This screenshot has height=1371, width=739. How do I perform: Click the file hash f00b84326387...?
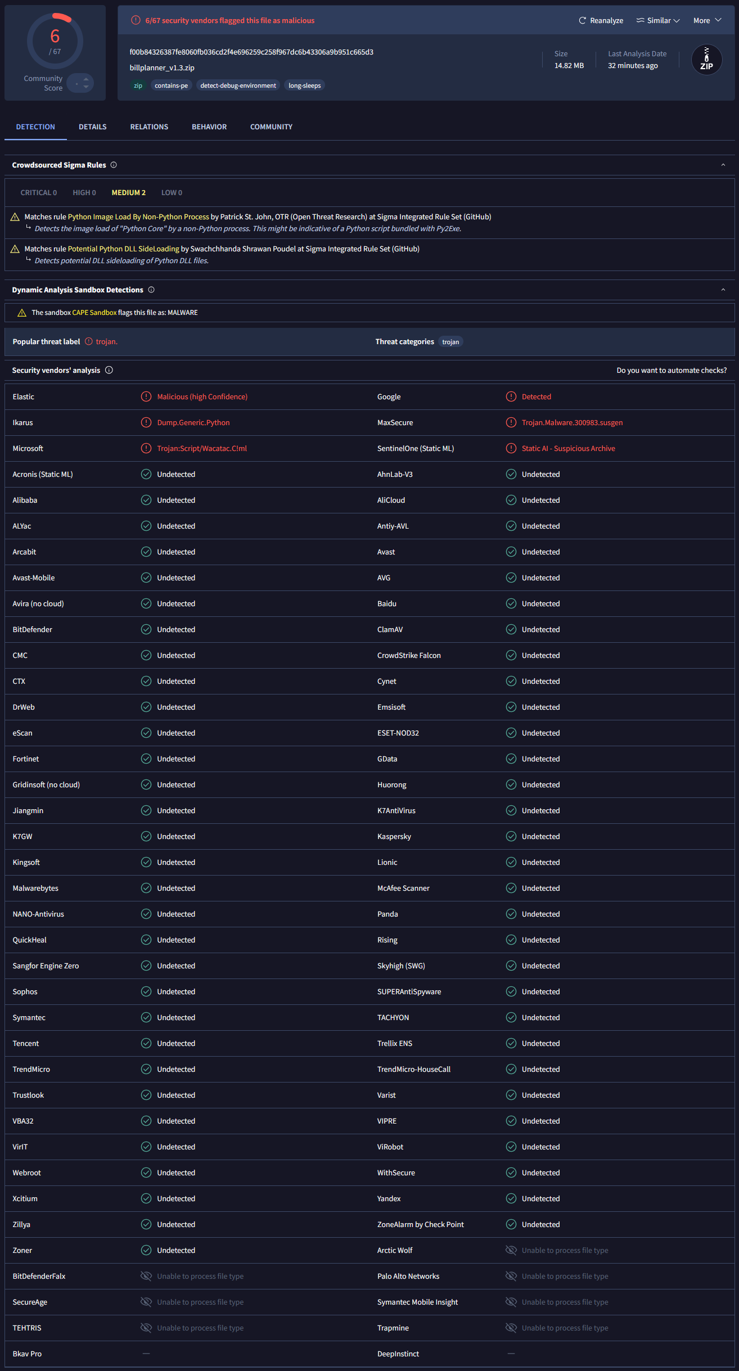coord(251,52)
